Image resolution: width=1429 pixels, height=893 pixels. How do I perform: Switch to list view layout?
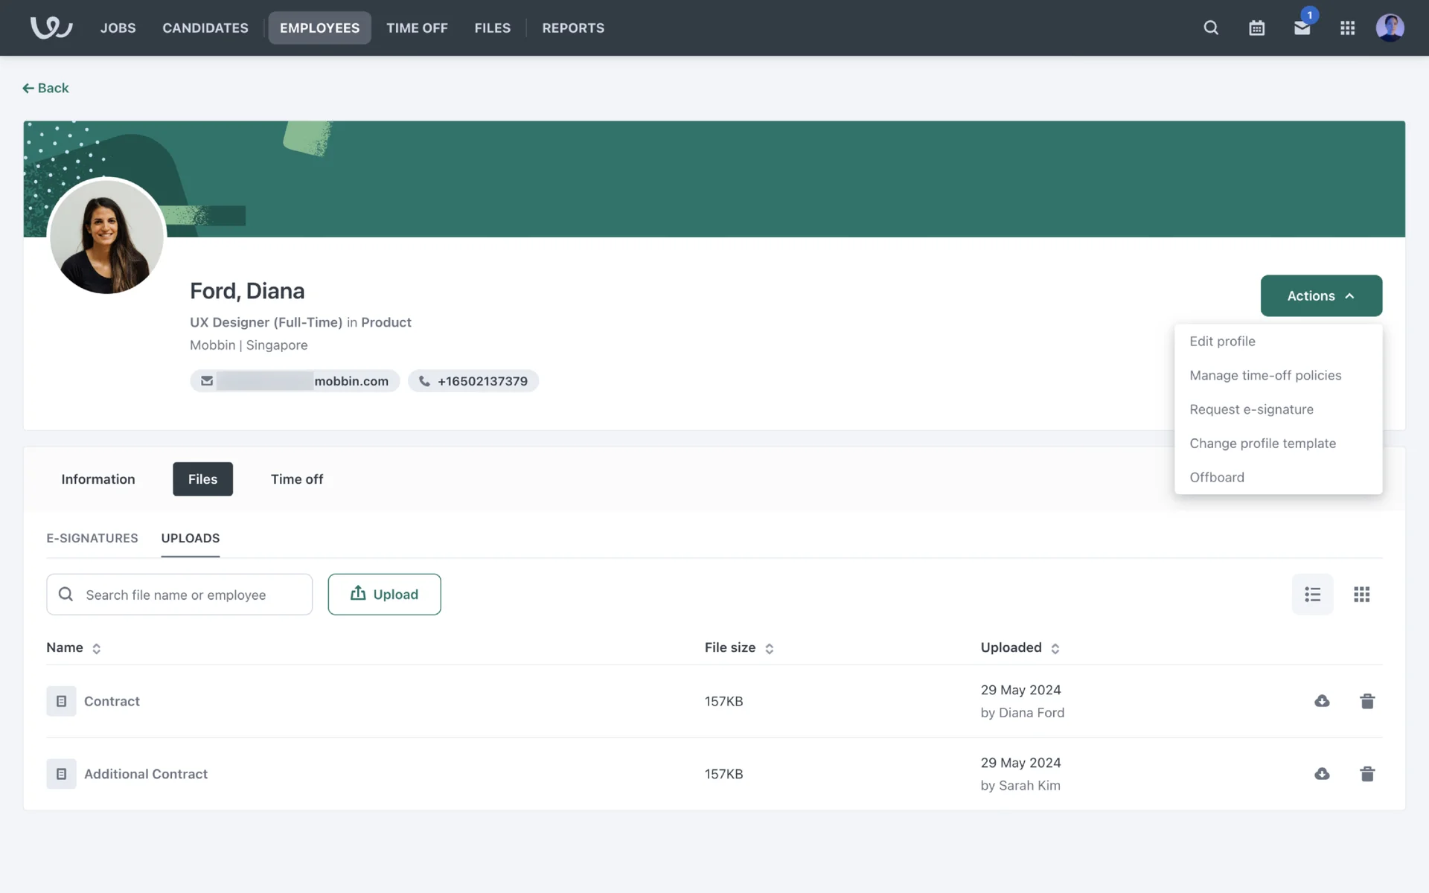pyautogui.click(x=1312, y=595)
